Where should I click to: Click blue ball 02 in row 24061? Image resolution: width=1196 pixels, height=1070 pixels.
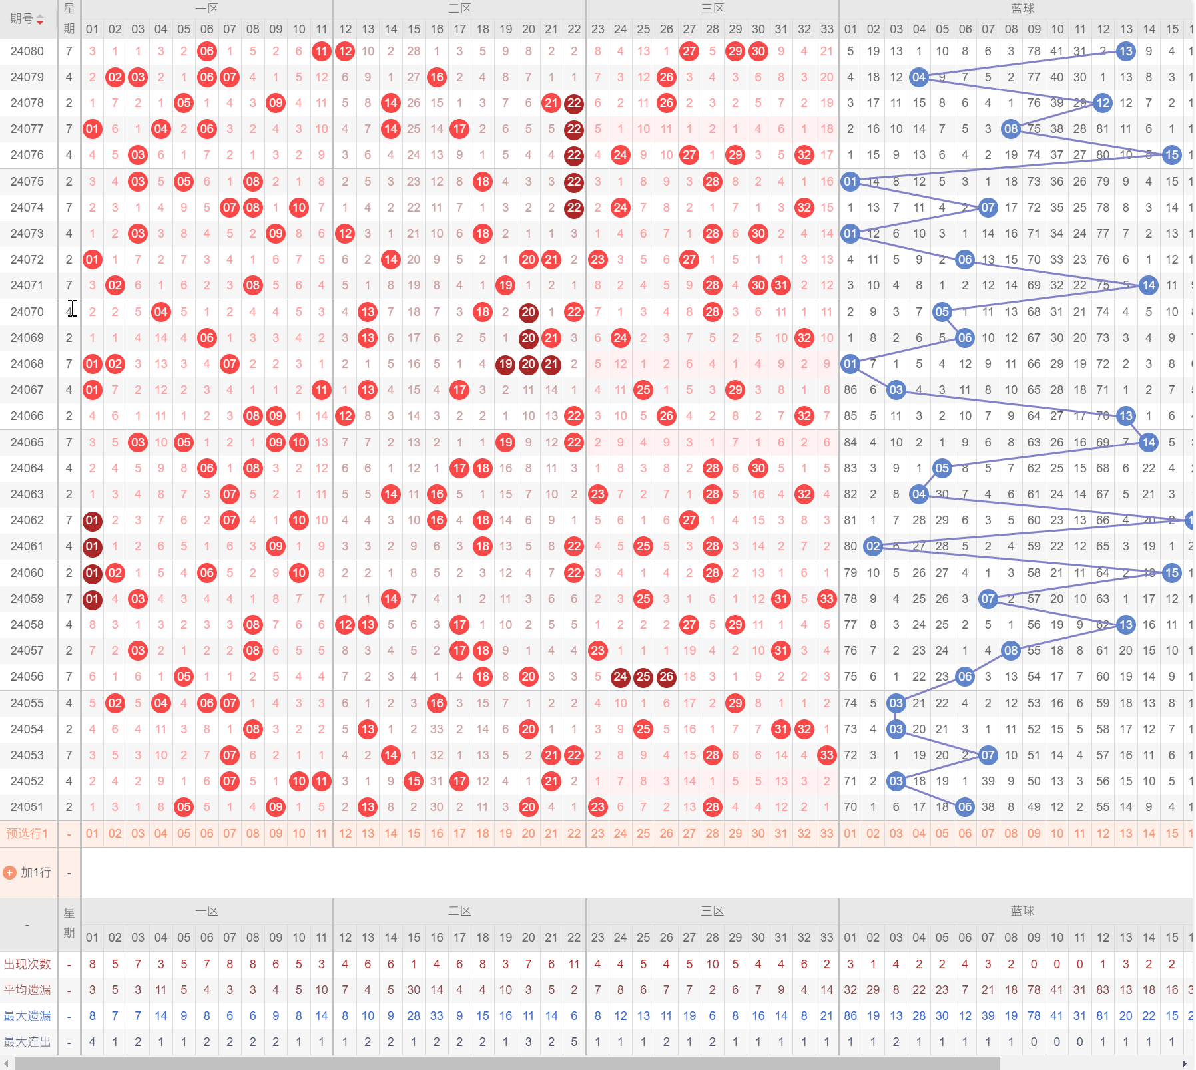(x=873, y=546)
